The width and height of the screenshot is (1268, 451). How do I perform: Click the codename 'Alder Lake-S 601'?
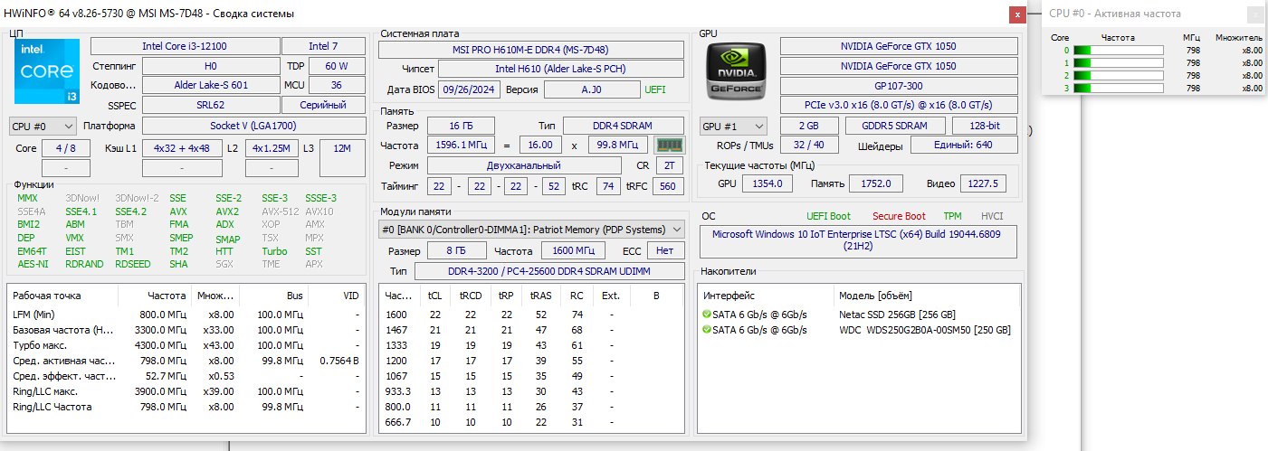pyautogui.click(x=210, y=86)
